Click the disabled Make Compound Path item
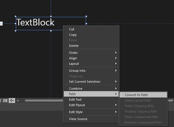The image size is (174, 127). tap(143, 117)
